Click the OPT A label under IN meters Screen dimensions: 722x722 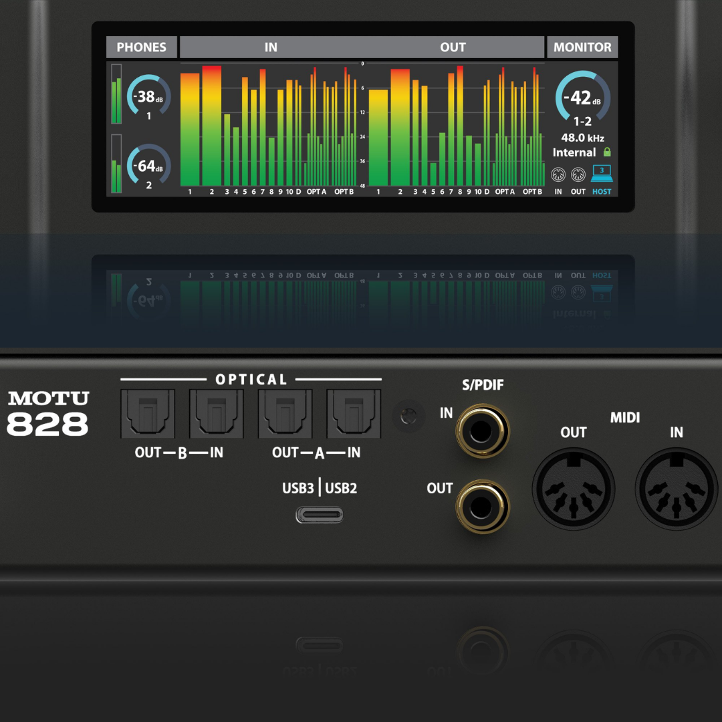coord(316,192)
